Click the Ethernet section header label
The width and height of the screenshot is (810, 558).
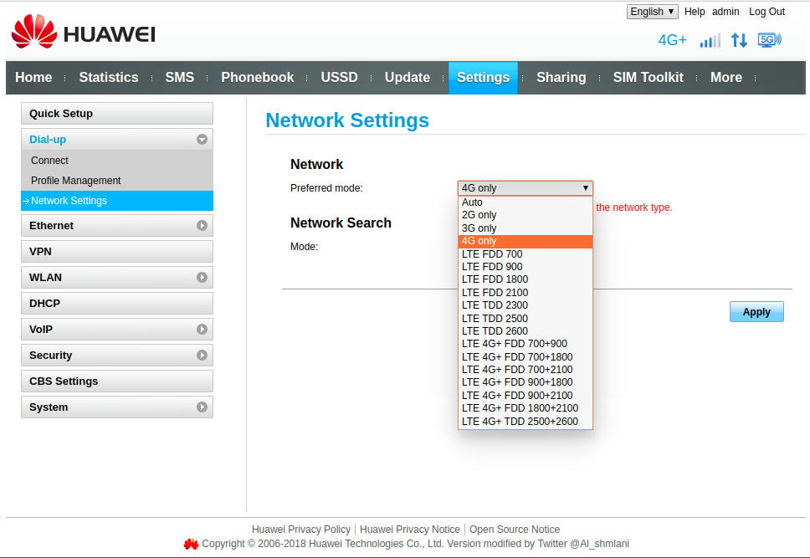pos(51,226)
